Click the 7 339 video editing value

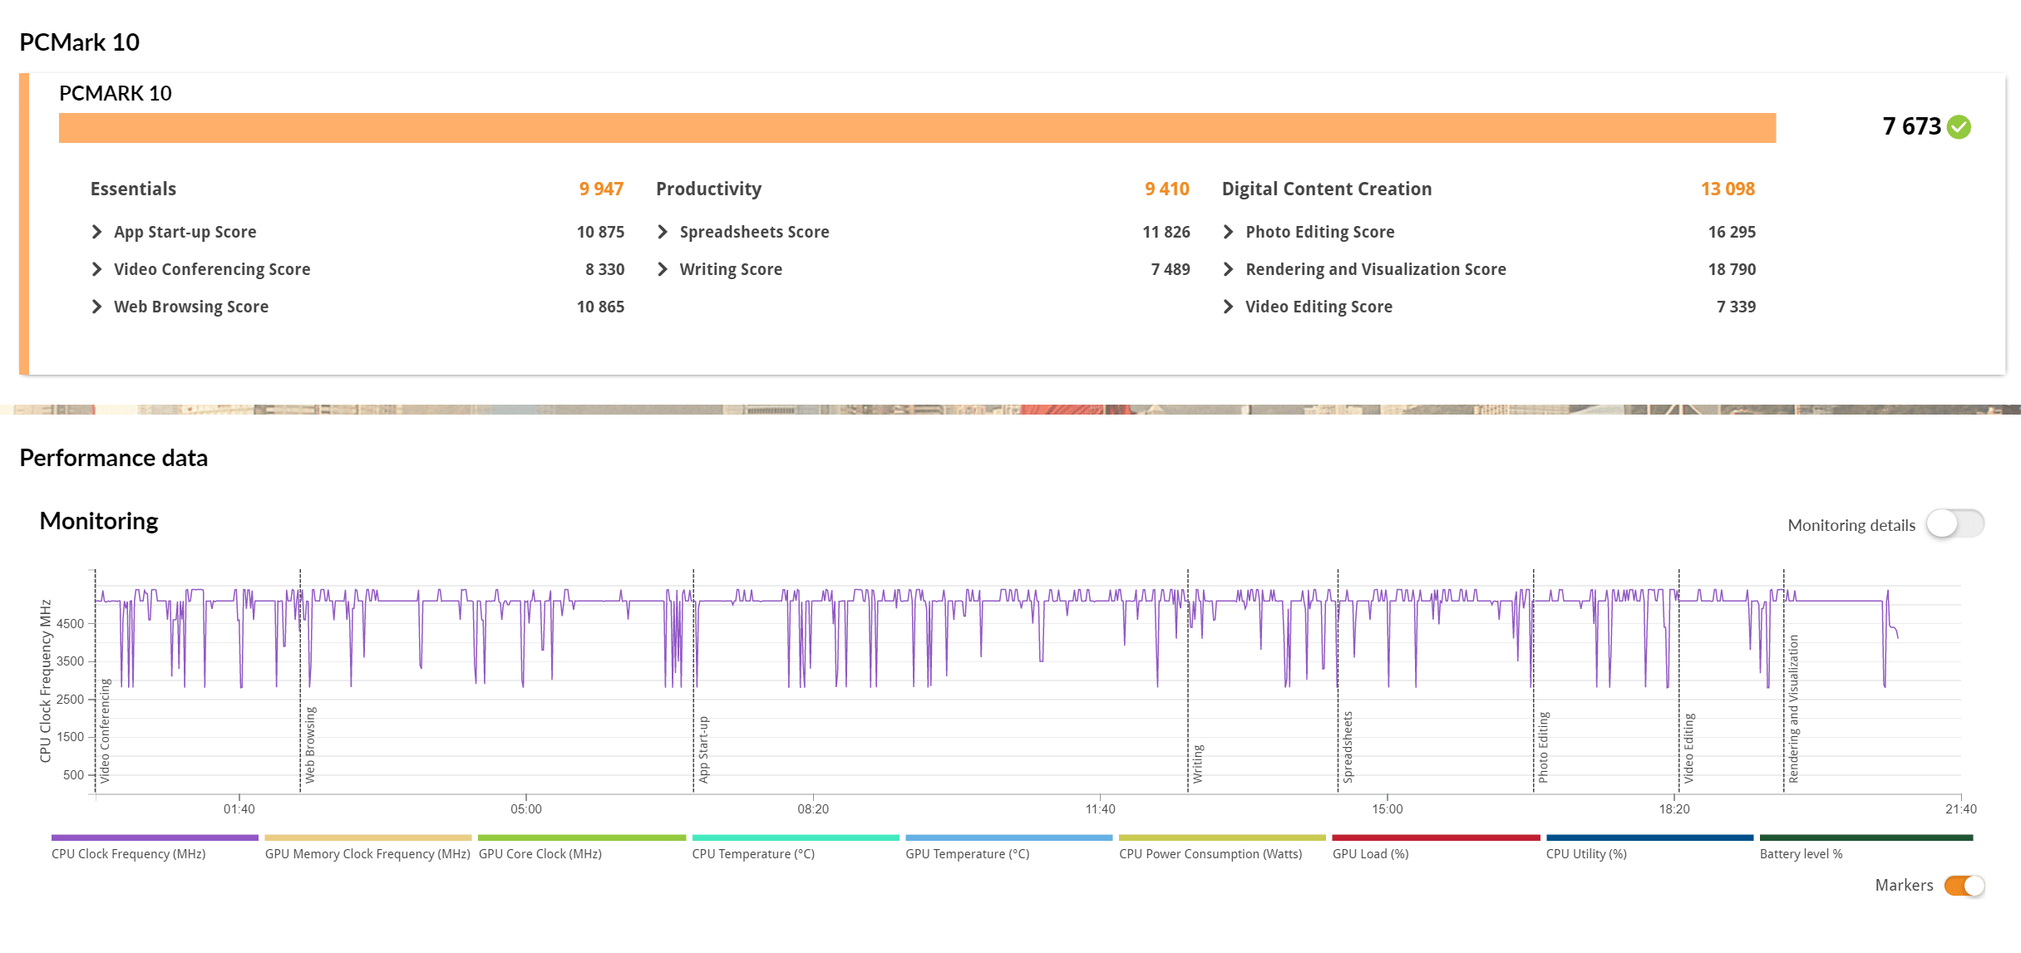point(1736,307)
